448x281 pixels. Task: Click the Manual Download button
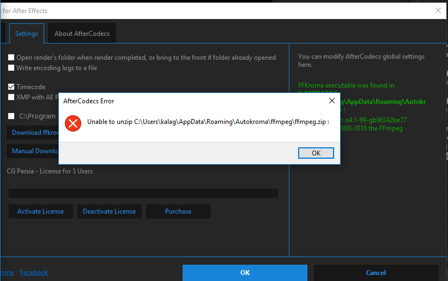coord(33,151)
